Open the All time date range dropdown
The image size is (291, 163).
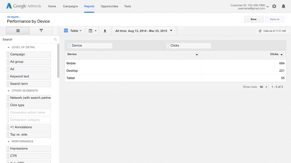click(144, 31)
